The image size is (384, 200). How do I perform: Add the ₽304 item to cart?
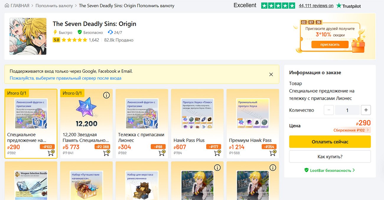pyautogui.click(x=162, y=153)
